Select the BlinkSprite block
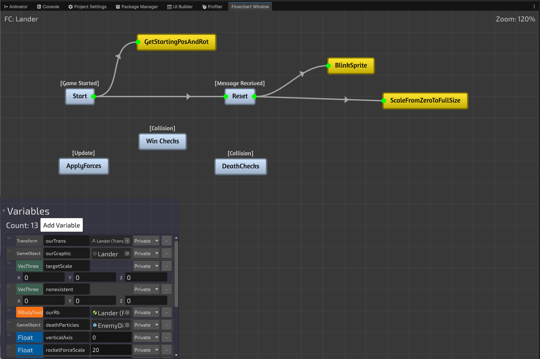540x359 pixels. tap(351, 65)
